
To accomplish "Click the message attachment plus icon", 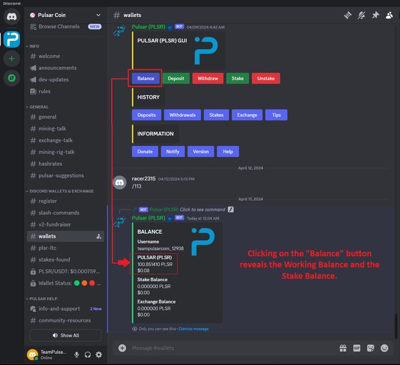I will (122, 348).
